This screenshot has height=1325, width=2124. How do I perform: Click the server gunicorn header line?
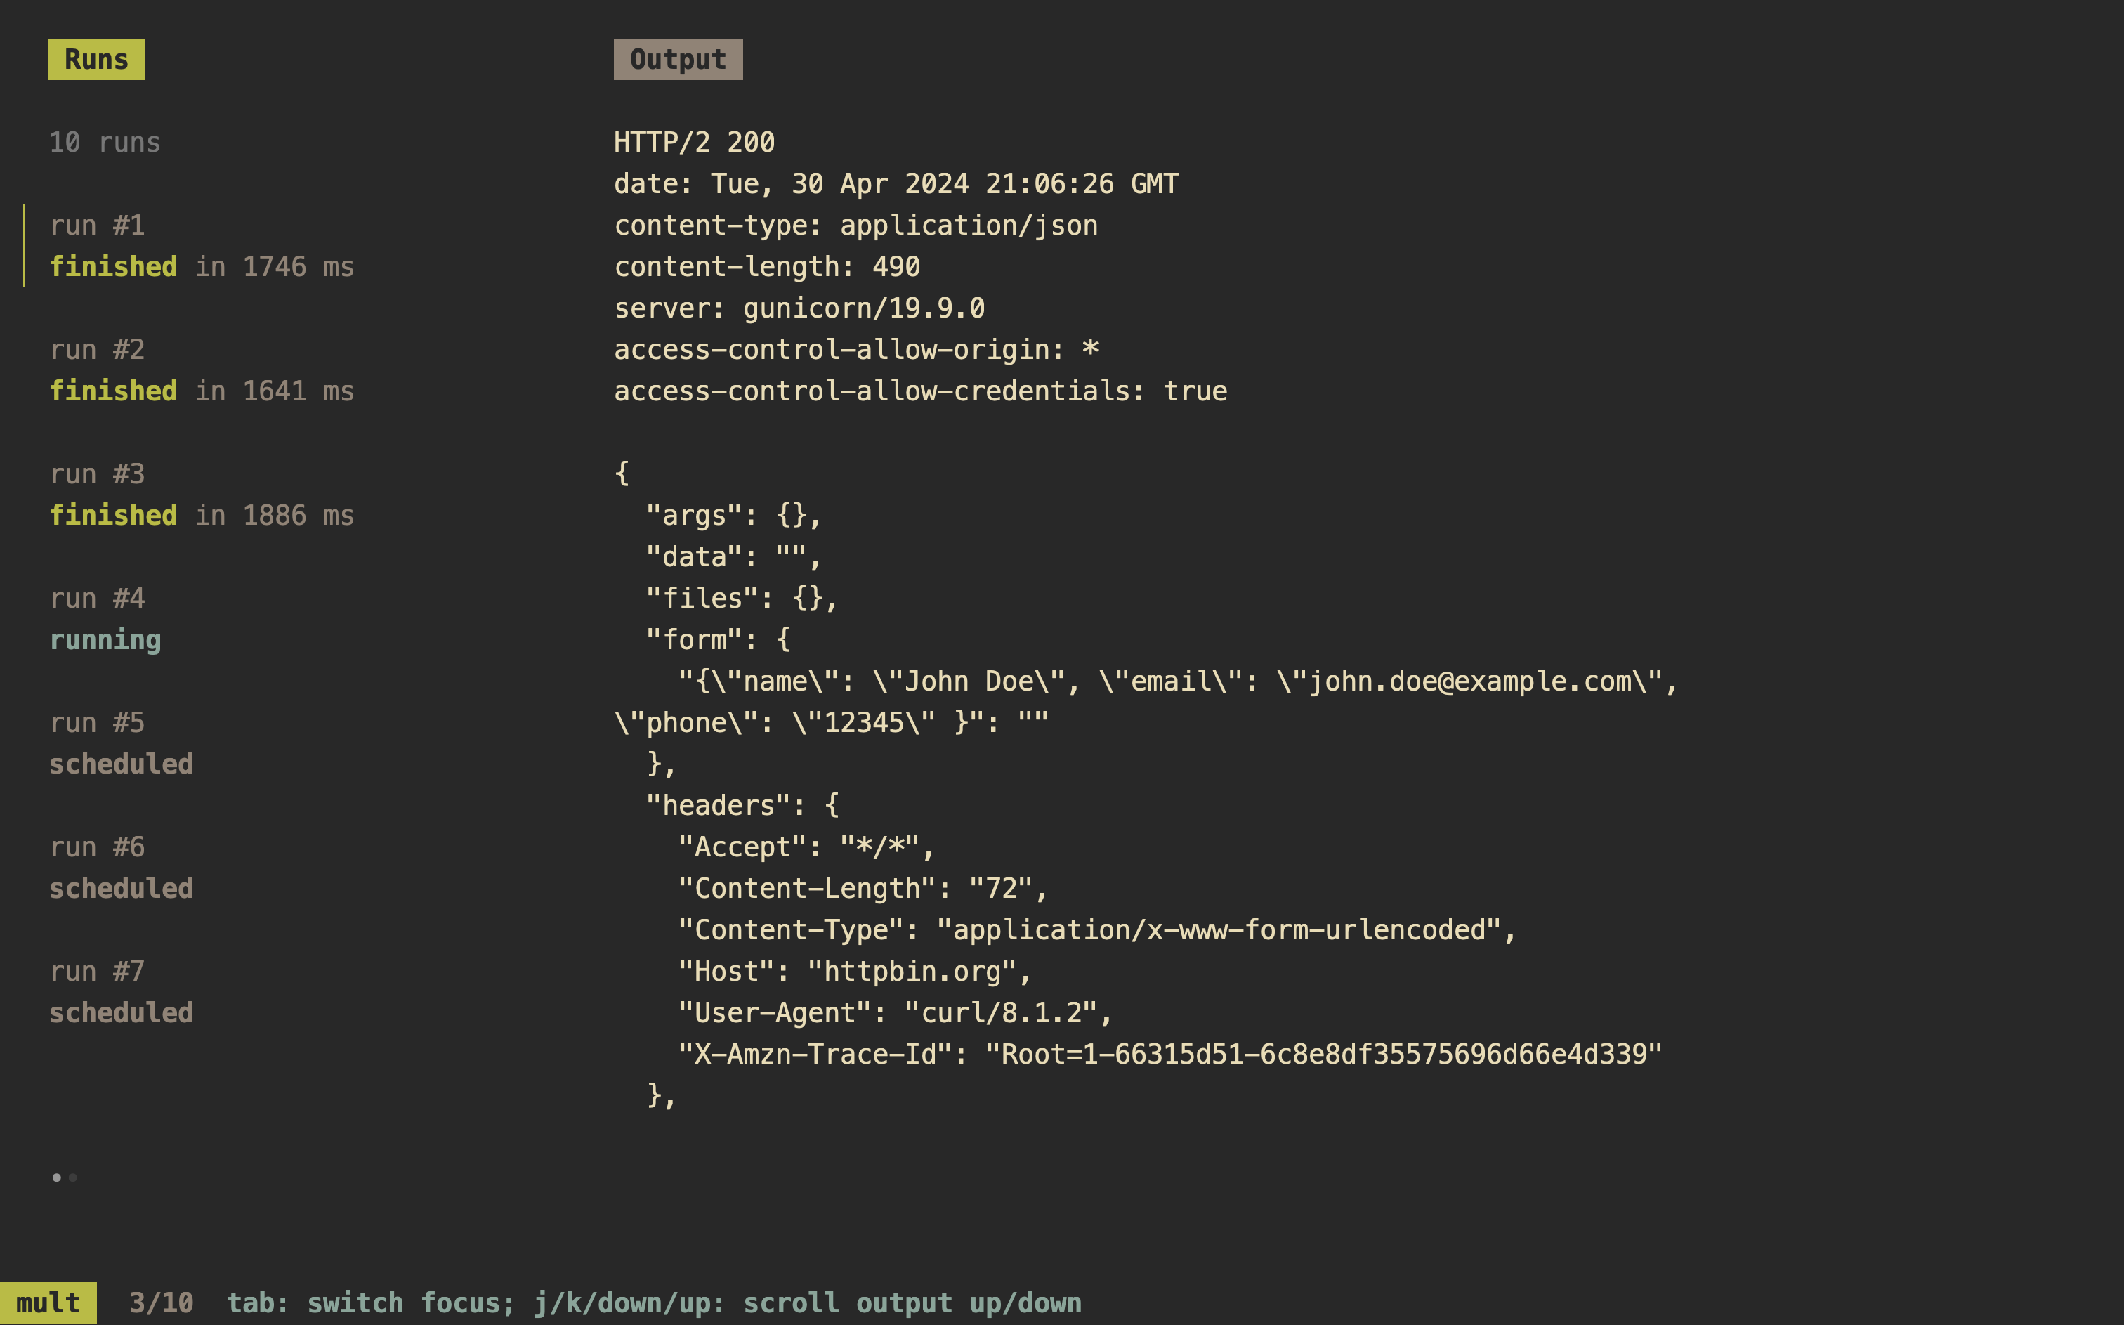point(799,308)
